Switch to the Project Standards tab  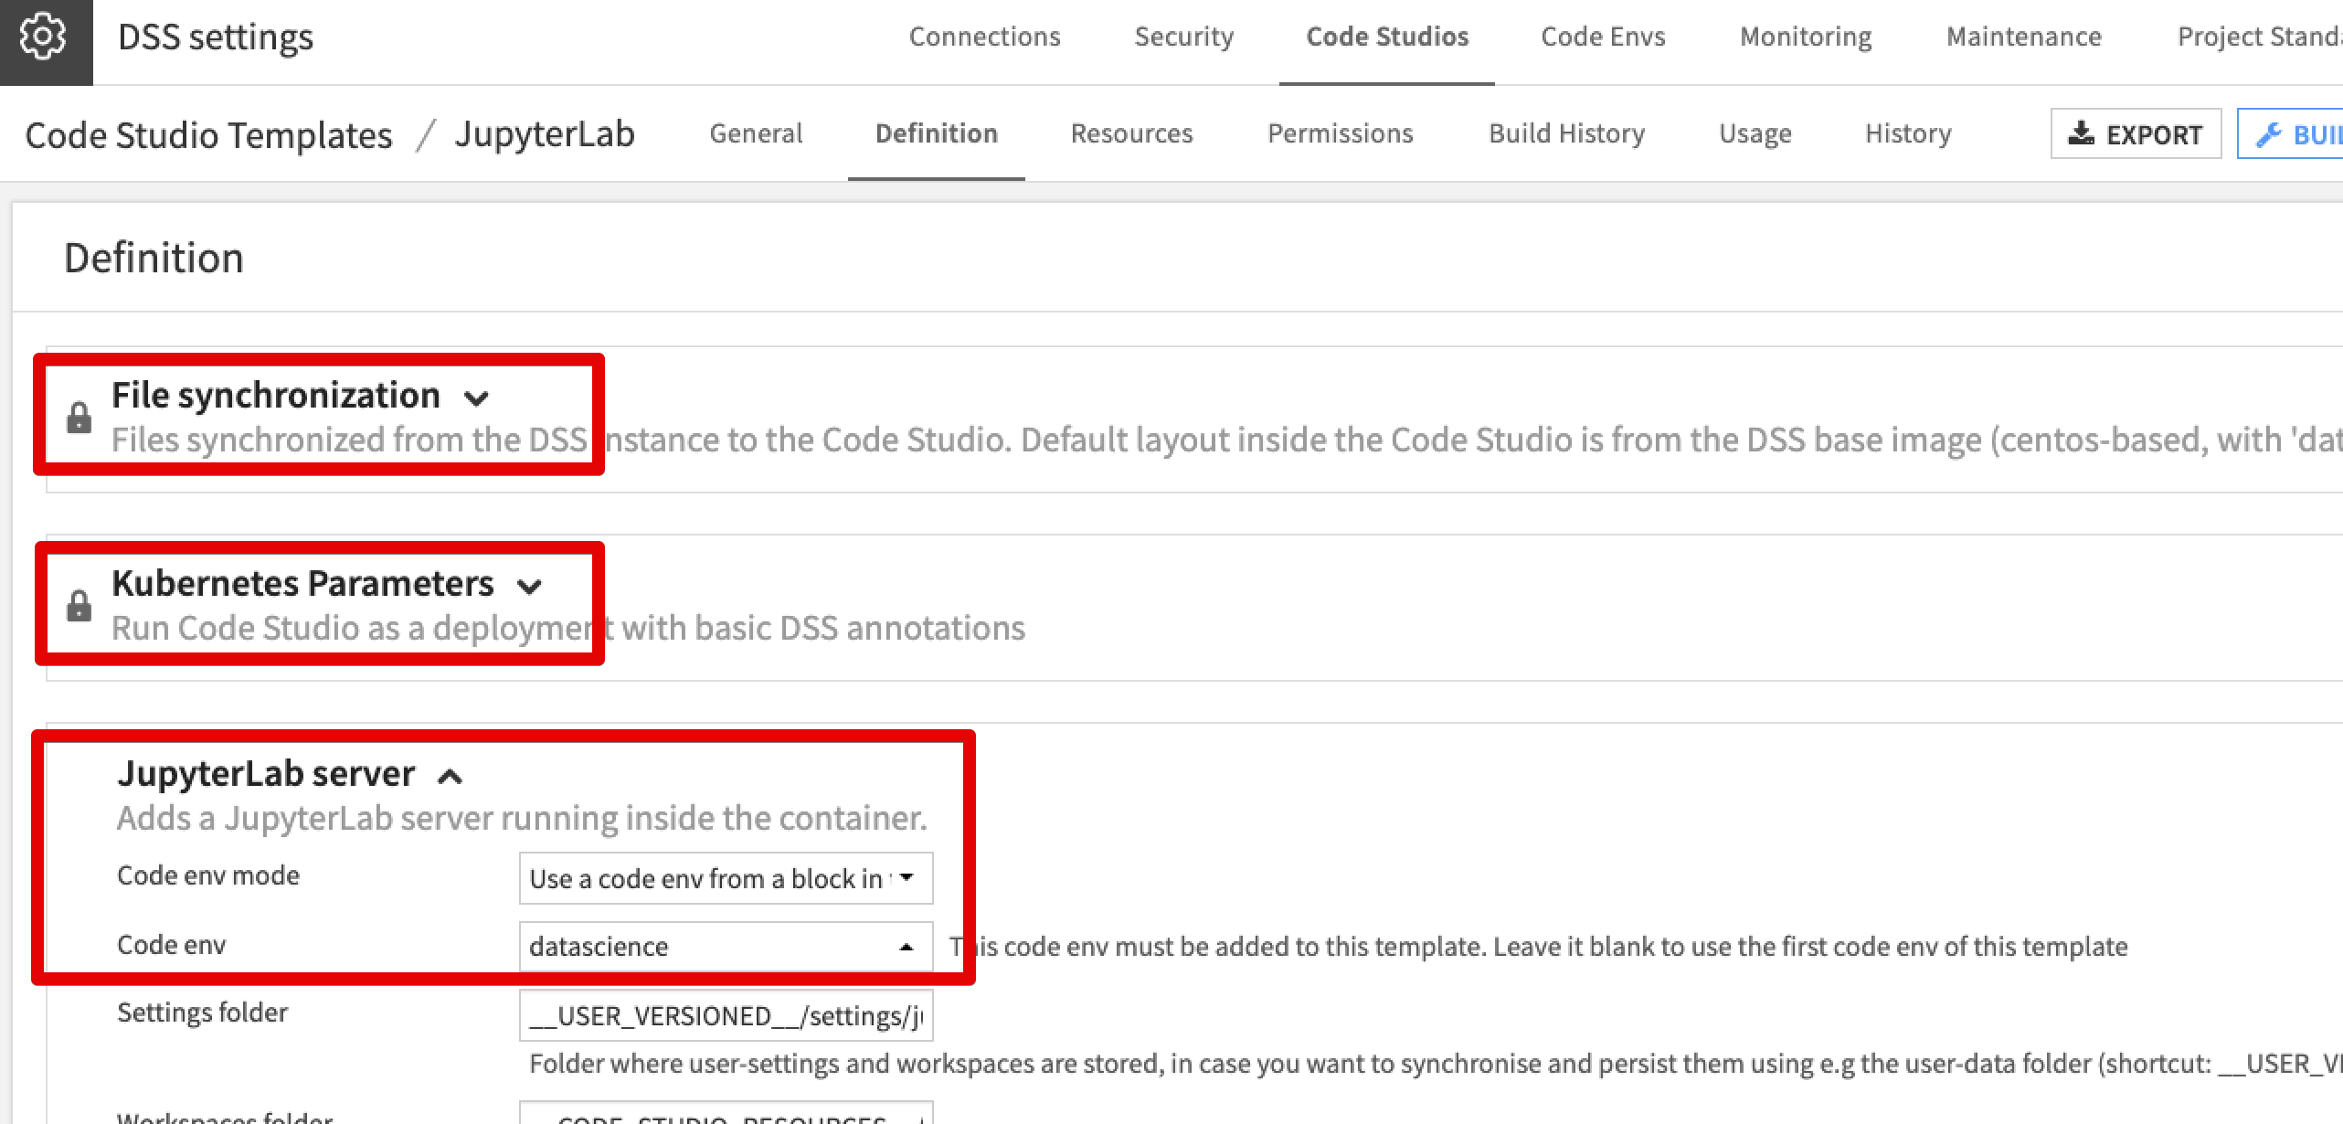(2260, 37)
